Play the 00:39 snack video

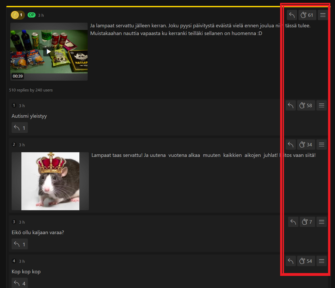tap(49, 52)
